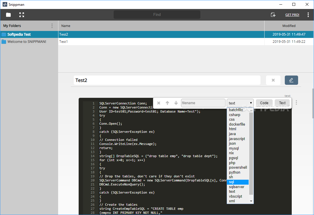The height and width of the screenshot is (215, 314).
Task: Choose nix in the language list
Action: (238, 153)
